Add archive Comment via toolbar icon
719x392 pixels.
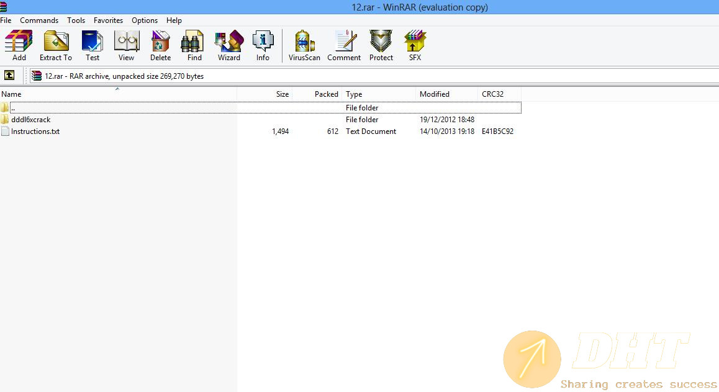[344, 46]
